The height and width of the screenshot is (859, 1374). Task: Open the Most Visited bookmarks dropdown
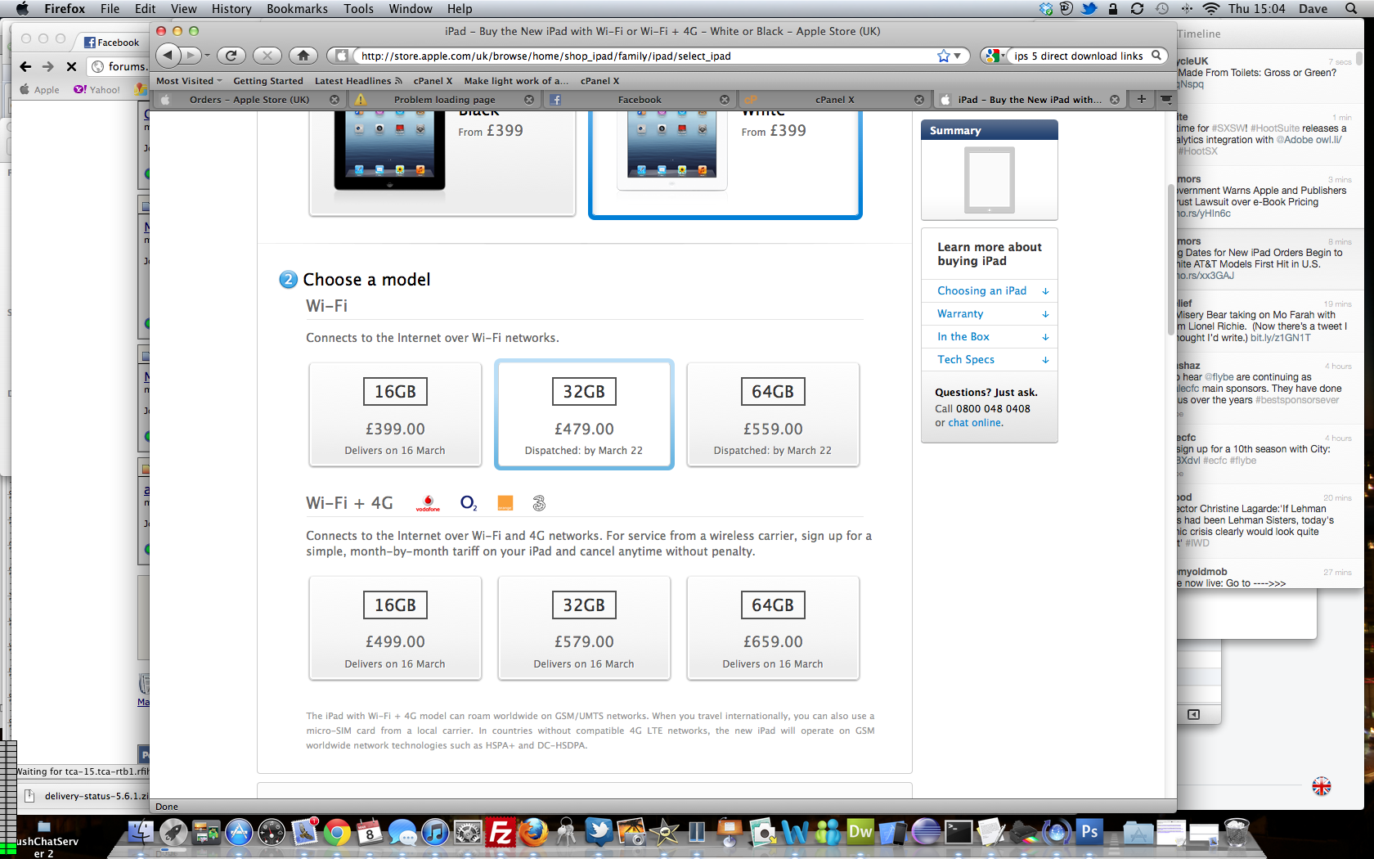189,81
